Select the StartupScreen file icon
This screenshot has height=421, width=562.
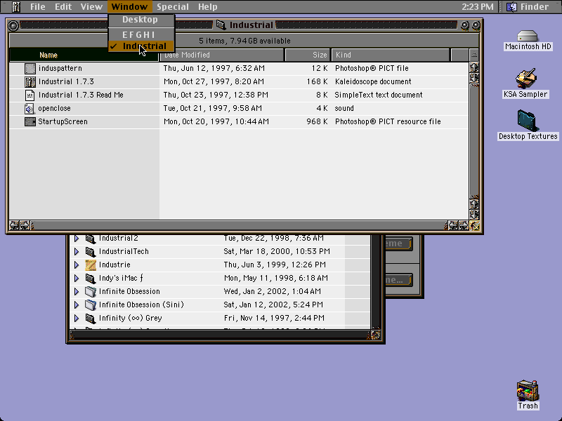pyautogui.click(x=30, y=121)
